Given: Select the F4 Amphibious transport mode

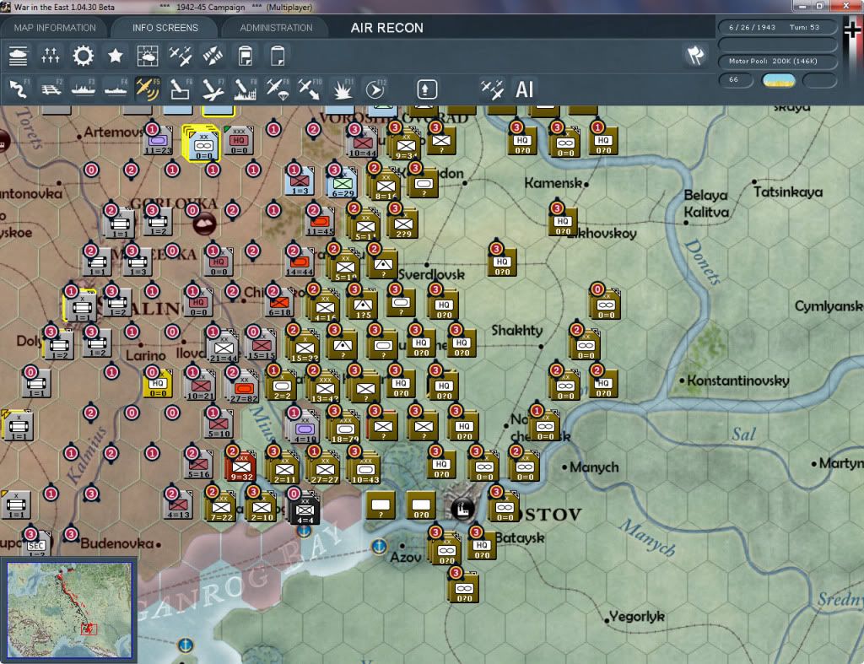Looking at the screenshot, I should [116, 89].
